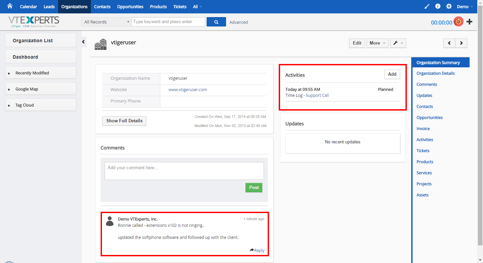Open the More actions dropdown
The image size is (483, 263).
(x=377, y=43)
